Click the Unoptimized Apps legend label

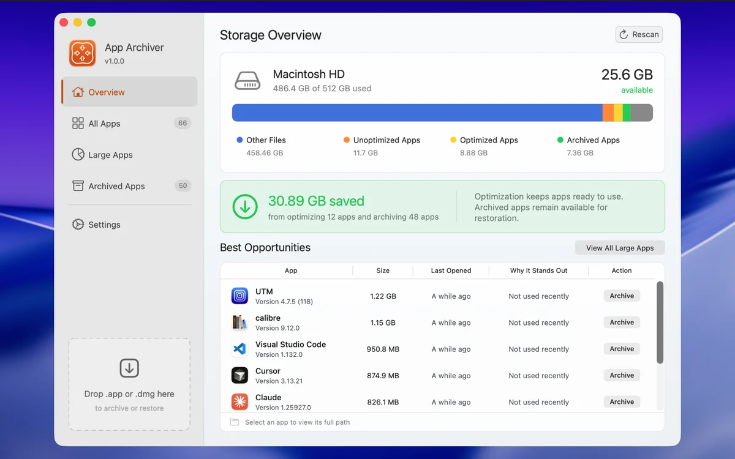tap(386, 140)
